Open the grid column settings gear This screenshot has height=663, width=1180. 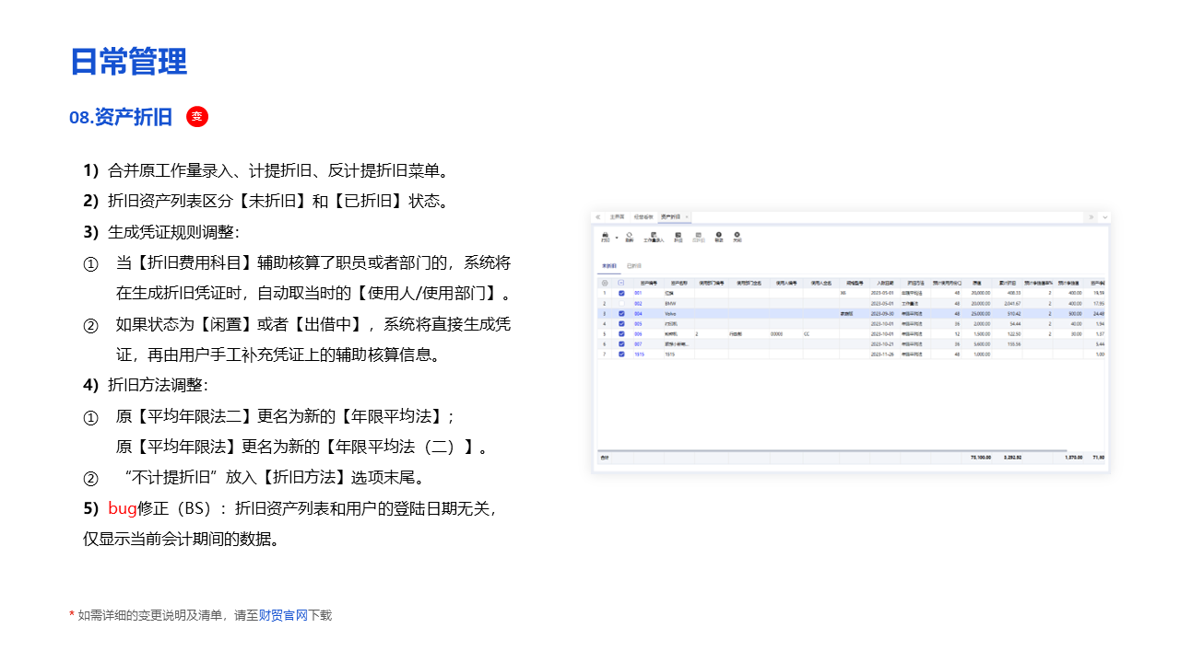pyautogui.click(x=605, y=283)
